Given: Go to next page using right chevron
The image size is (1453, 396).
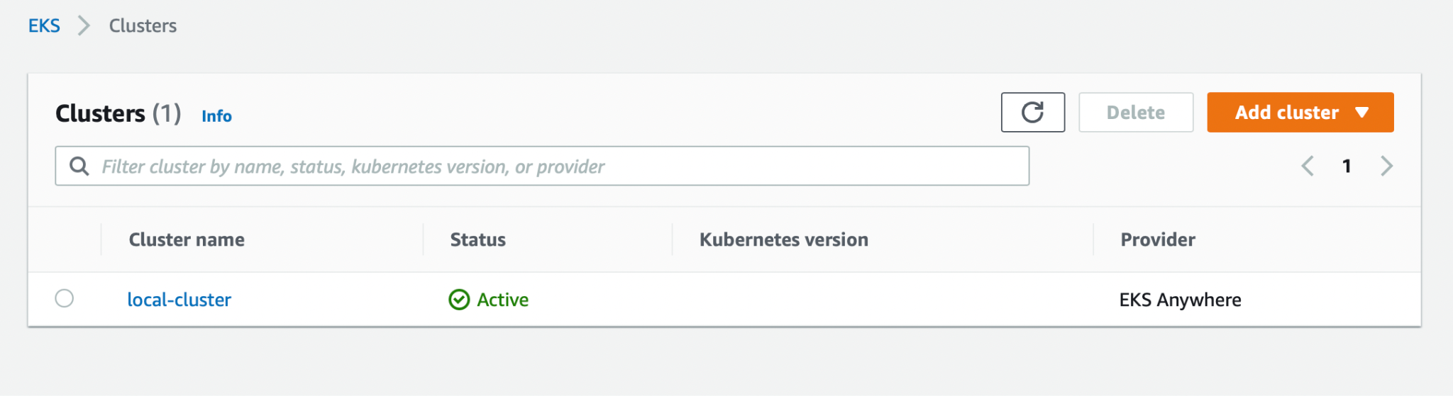Looking at the screenshot, I should [1386, 166].
